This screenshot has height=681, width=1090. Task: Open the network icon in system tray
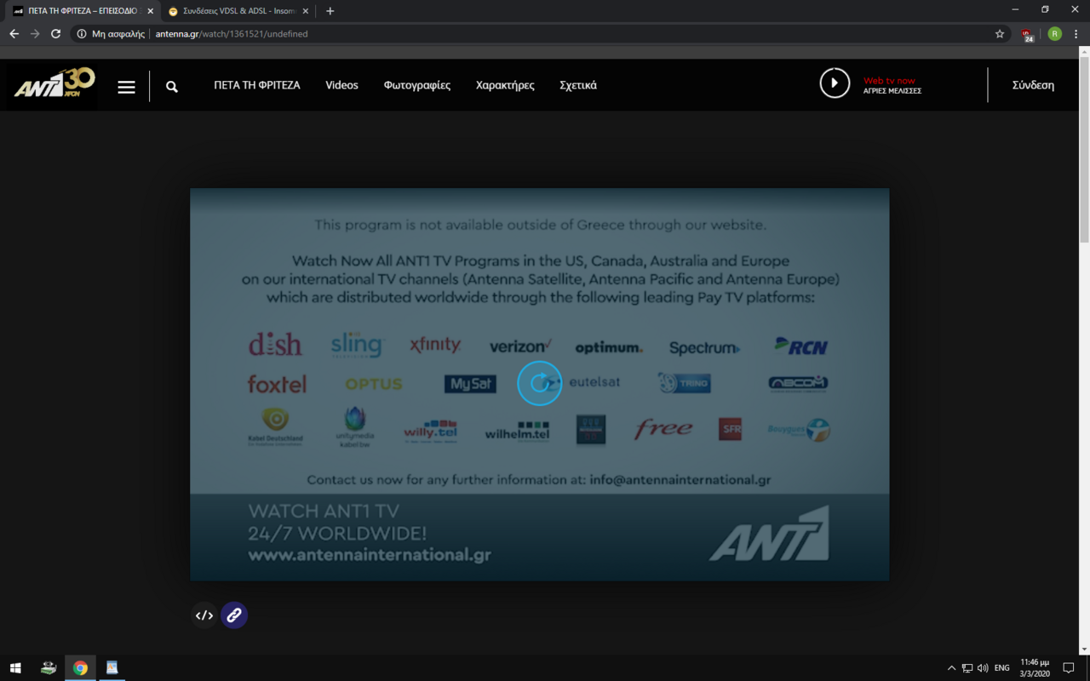point(967,668)
